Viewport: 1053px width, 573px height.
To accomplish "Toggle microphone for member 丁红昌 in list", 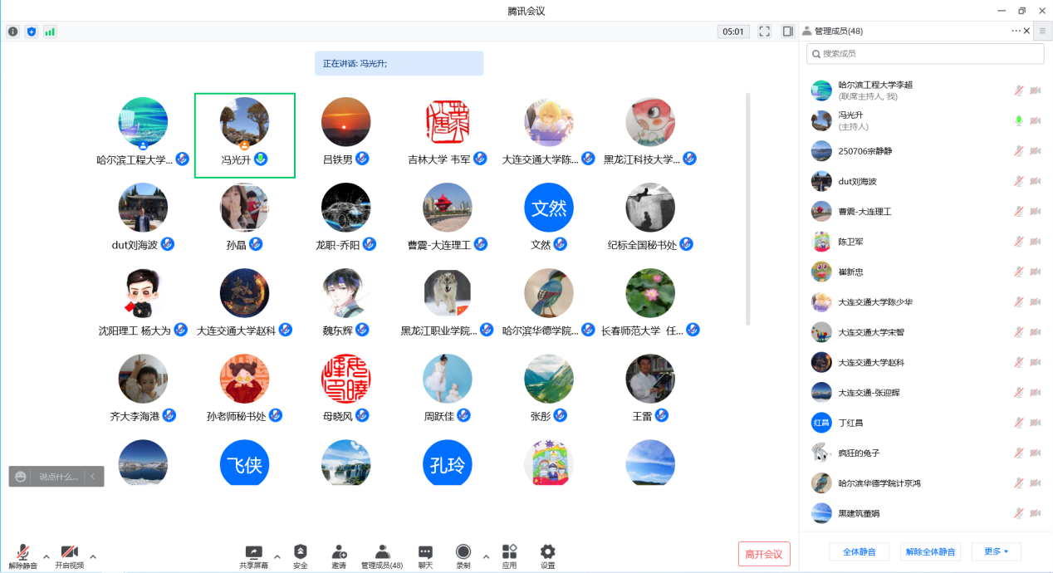I will (x=1018, y=423).
